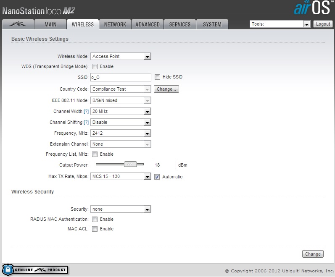Open the SERVICES tab

click(x=180, y=24)
